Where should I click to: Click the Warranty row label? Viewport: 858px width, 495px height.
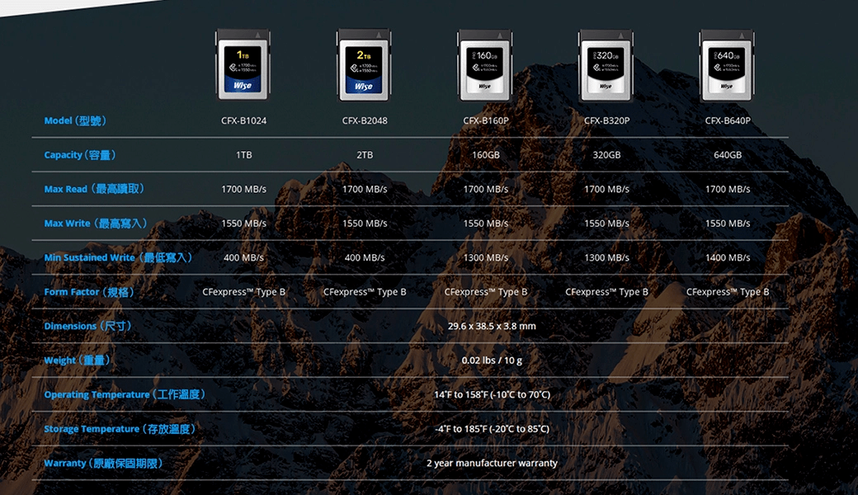pyautogui.click(x=104, y=463)
